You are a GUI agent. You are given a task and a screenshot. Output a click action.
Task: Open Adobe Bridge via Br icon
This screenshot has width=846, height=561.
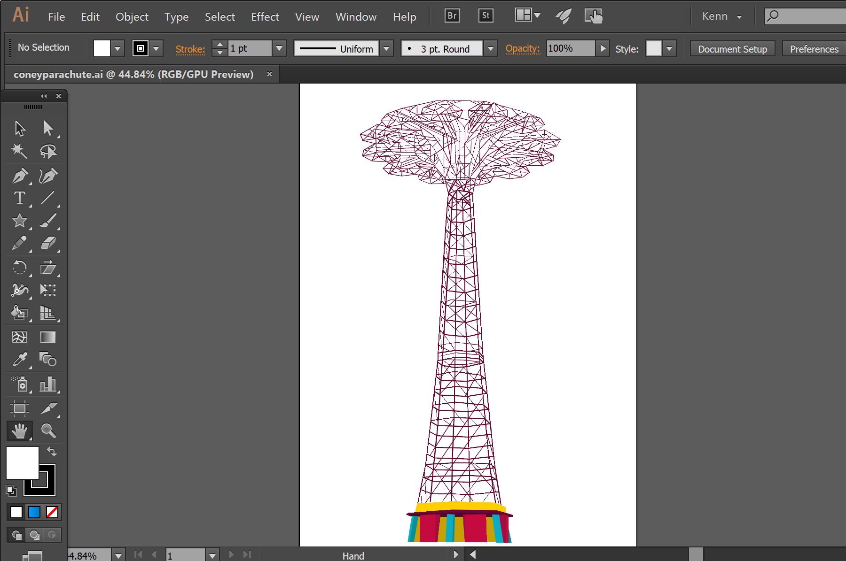[452, 16]
